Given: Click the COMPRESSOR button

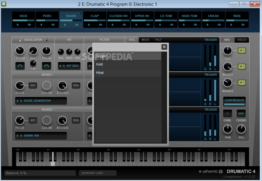Looking at the screenshot, I should [x=234, y=102].
